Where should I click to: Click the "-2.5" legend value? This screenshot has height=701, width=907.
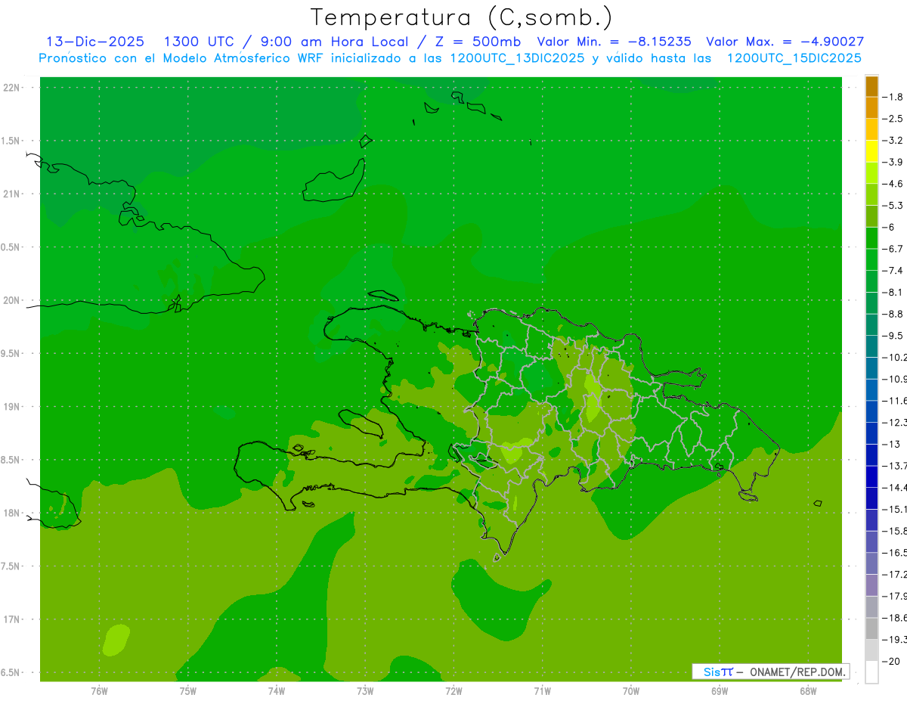893,119
